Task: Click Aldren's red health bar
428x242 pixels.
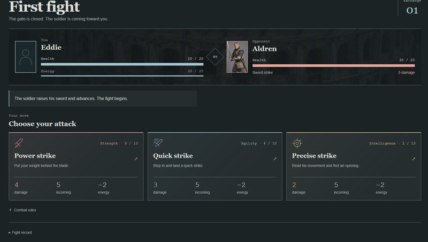Action: click(333, 65)
